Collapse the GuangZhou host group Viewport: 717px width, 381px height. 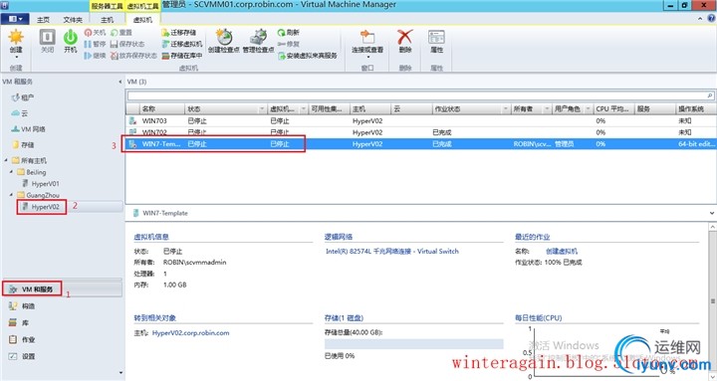coord(11,195)
